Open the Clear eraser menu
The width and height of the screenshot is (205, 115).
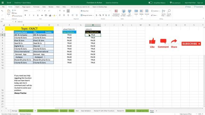tap(154, 15)
